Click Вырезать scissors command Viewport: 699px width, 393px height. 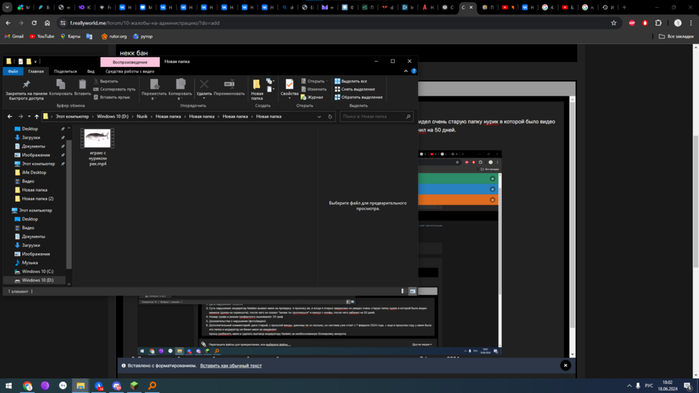coord(106,81)
